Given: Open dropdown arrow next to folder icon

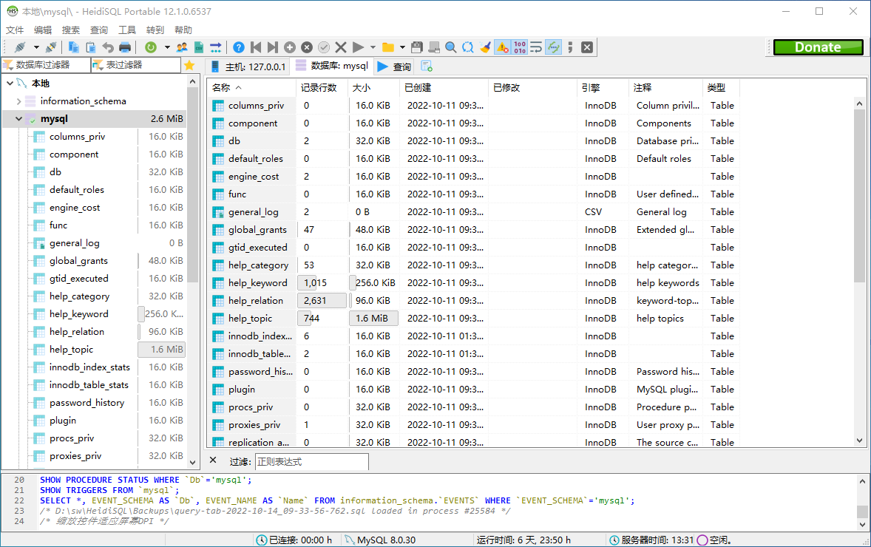Looking at the screenshot, I should (402, 47).
